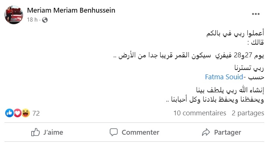Select the Partager text label
This screenshot has height=144, width=272.
(228, 132)
